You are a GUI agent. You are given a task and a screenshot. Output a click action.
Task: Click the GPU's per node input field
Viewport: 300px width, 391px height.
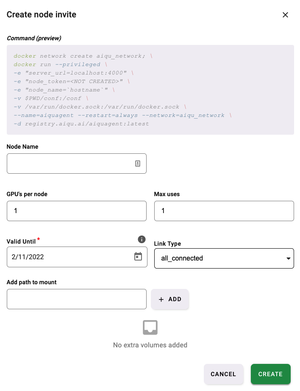(76, 211)
